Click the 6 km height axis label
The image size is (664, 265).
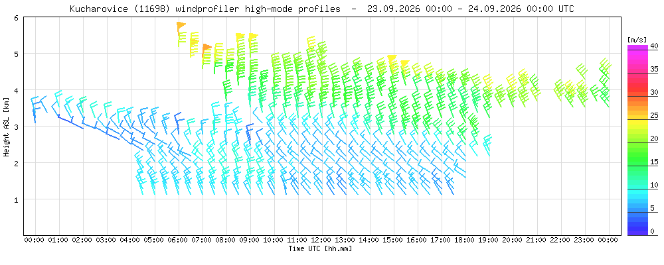click(x=15, y=17)
